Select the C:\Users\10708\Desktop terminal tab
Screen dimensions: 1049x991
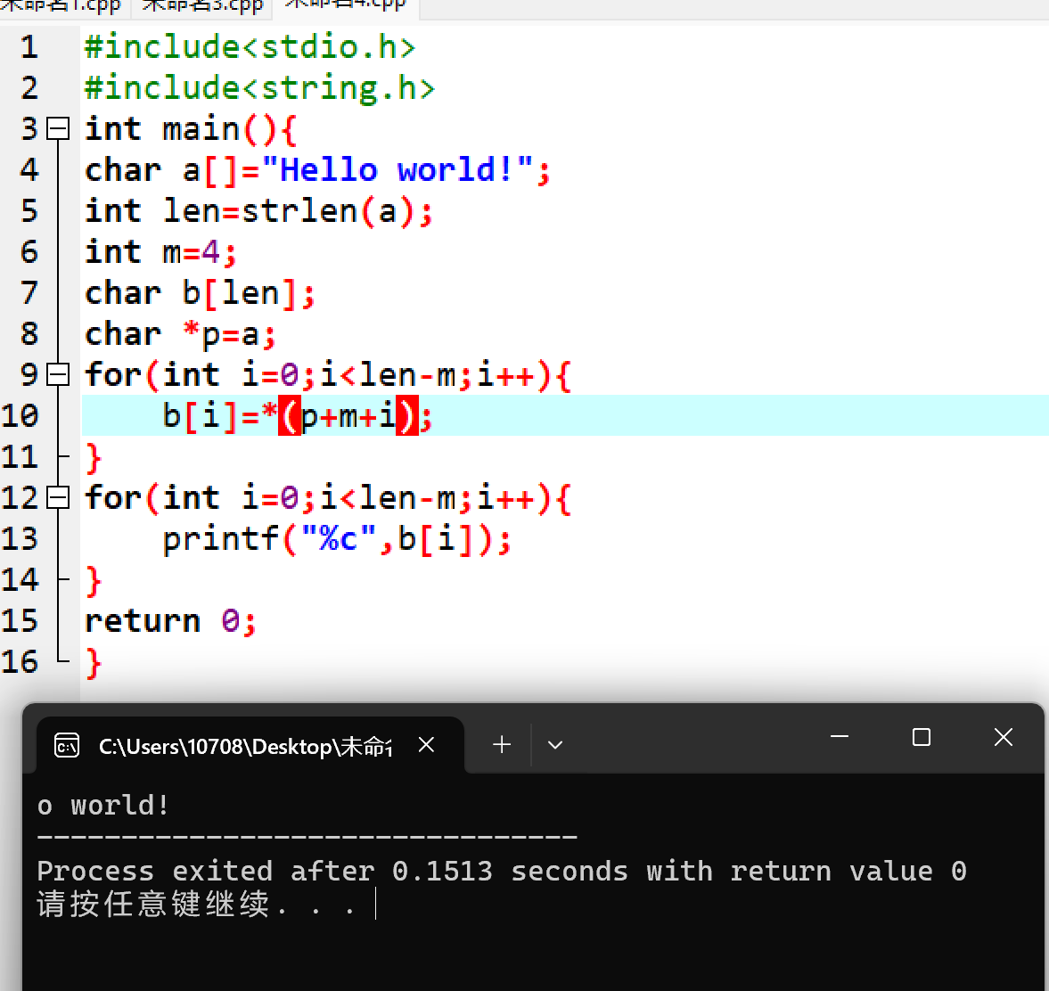click(x=250, y=745)
